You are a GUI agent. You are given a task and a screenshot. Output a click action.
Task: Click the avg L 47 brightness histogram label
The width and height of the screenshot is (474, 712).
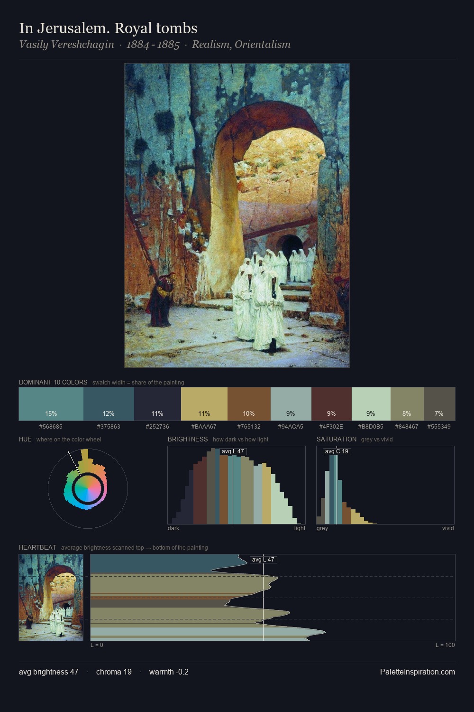click(x=233, y=451)
